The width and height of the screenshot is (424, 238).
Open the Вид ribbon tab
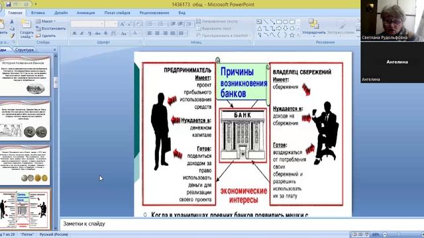(182, 13)
